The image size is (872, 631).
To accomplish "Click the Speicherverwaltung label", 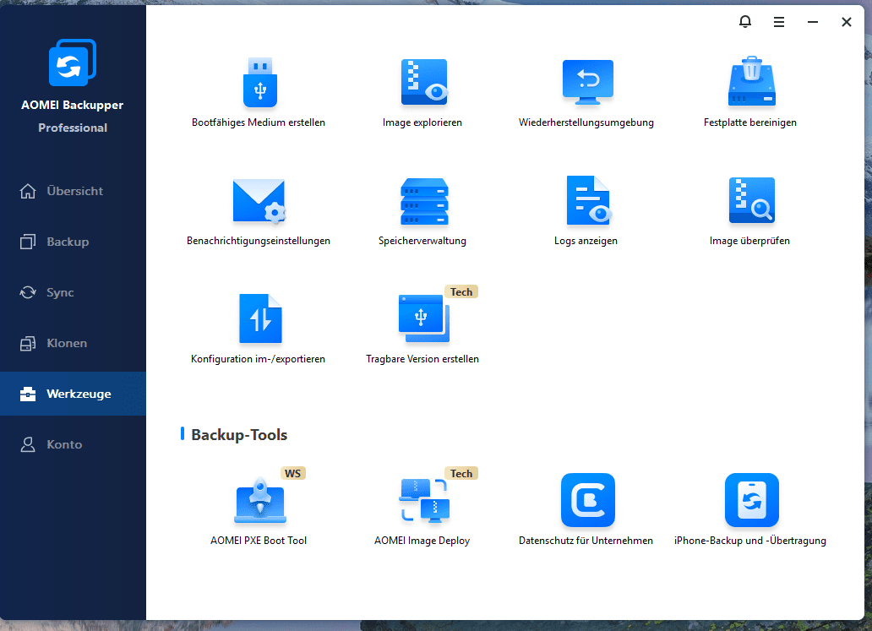I will click(x=422, y=241).
